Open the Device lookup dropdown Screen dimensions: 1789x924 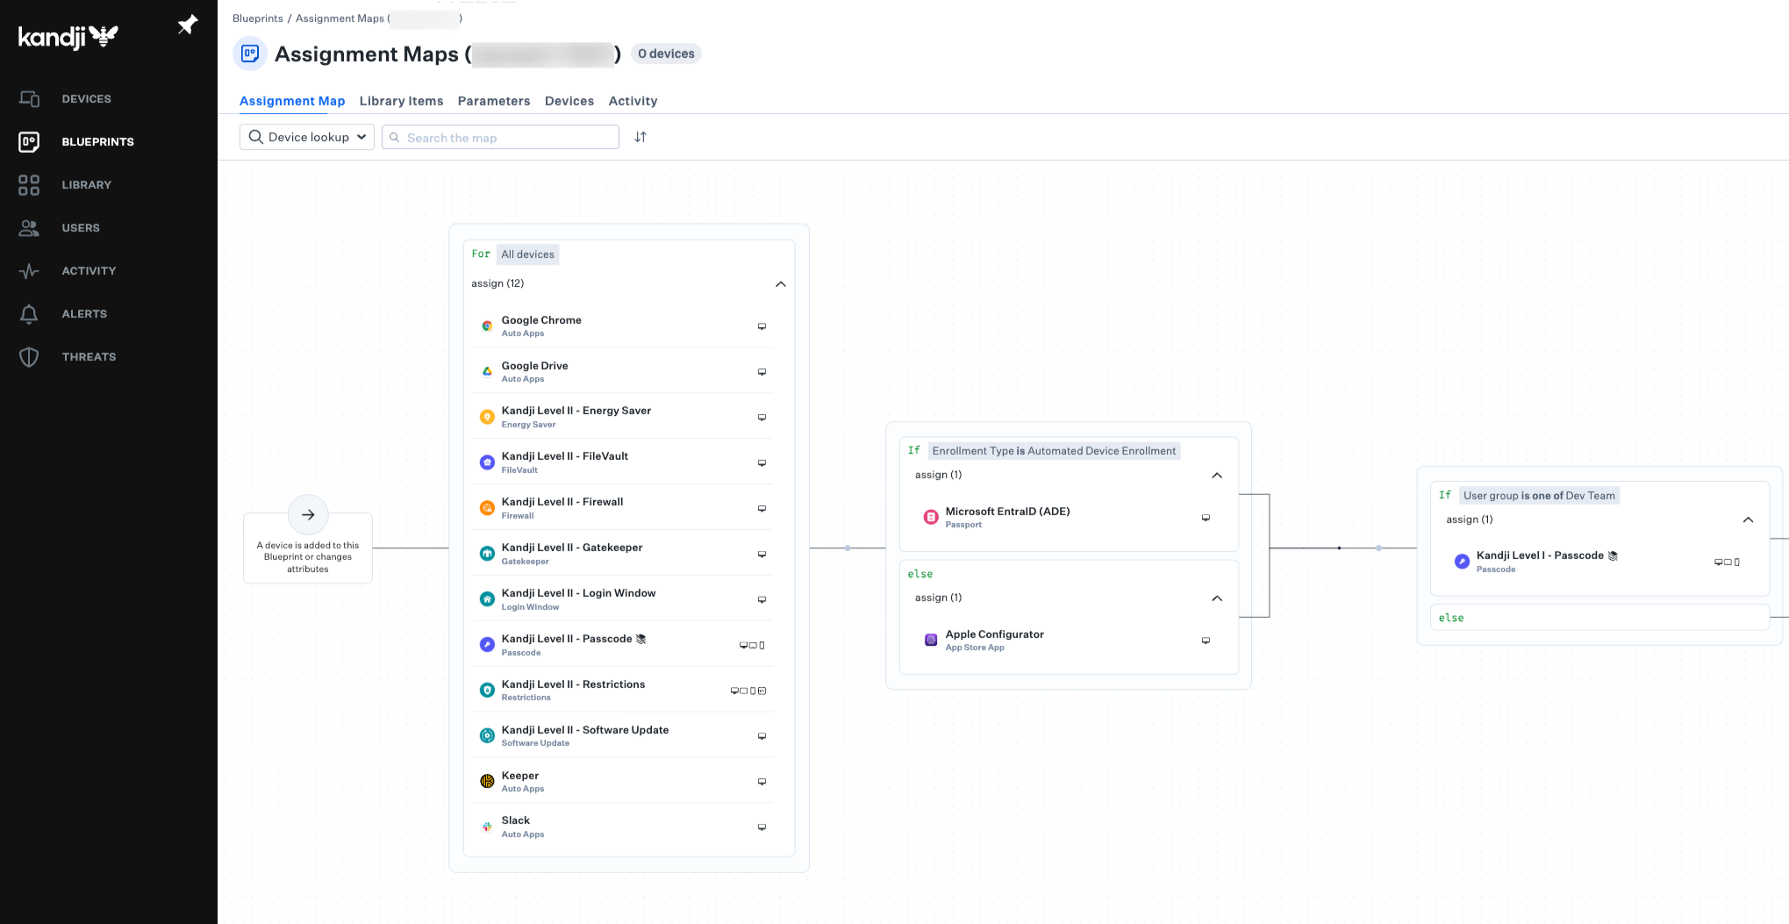[x=307, y=137]
